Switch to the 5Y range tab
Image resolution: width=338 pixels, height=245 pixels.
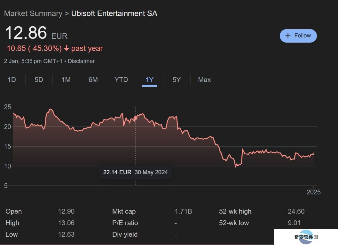(x=177, y=80)
